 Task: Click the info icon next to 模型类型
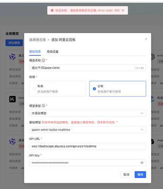click(x=43, y=106)
